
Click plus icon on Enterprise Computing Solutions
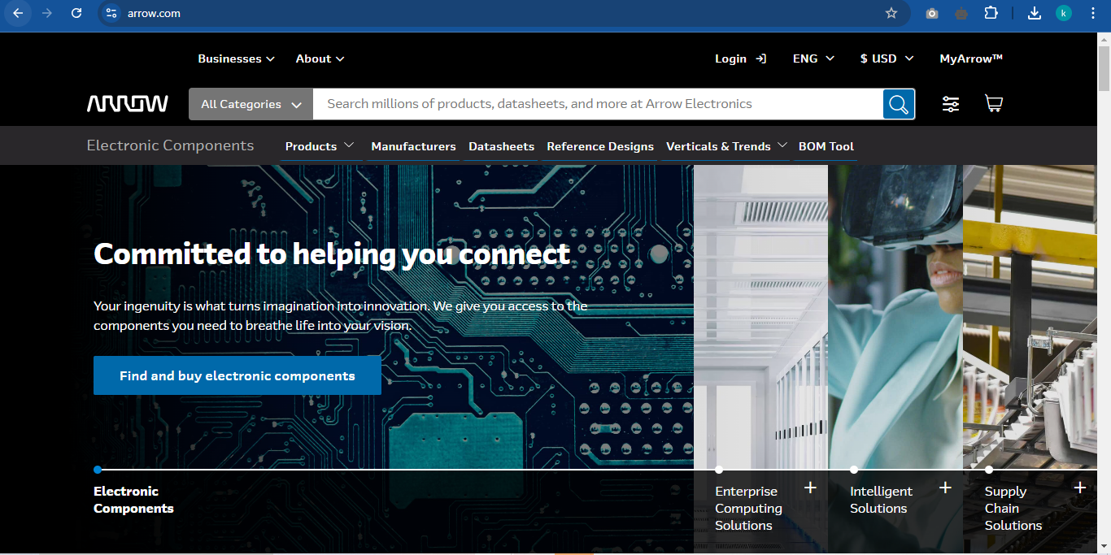point(810,488)
